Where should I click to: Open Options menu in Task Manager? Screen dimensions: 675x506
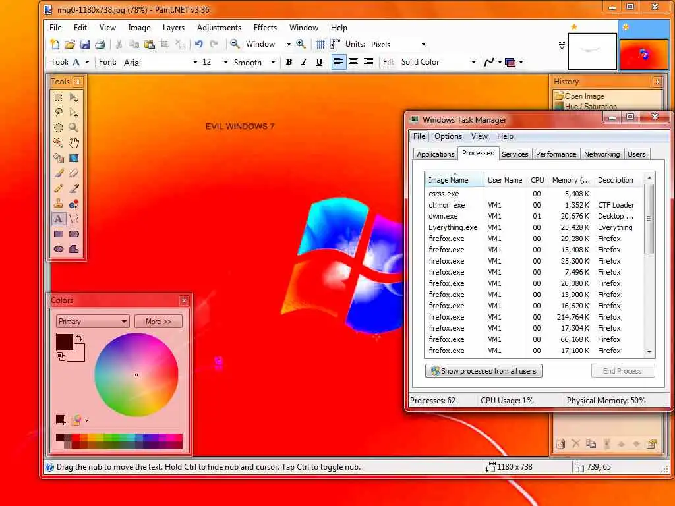tap(448, 136)
